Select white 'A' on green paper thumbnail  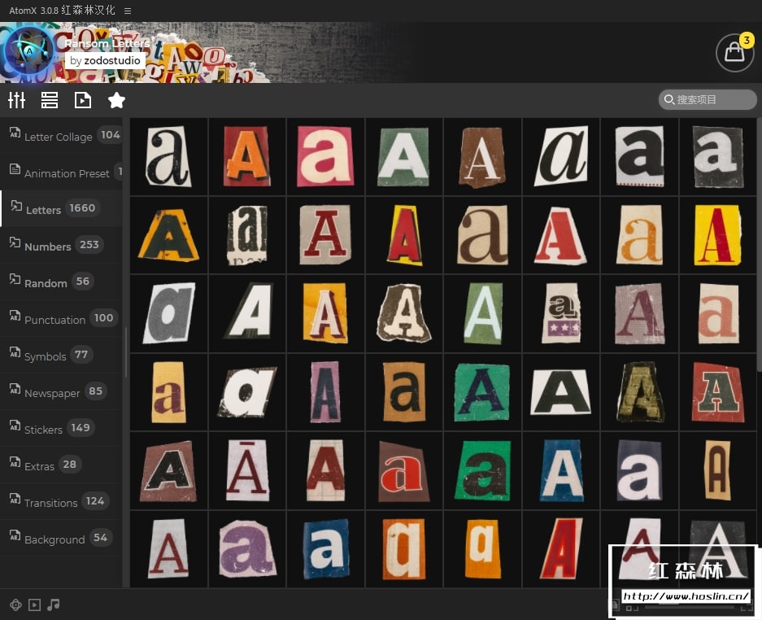[404, 156]
